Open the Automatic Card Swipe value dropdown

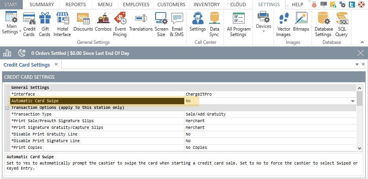click(353, 101)
